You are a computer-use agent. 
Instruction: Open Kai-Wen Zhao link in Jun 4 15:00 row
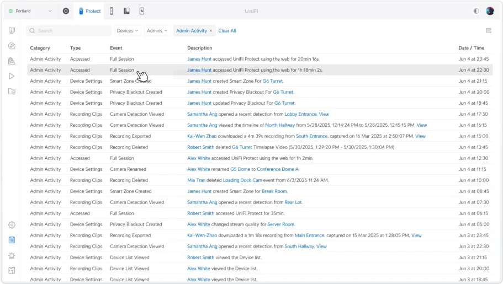click(202, 136)
